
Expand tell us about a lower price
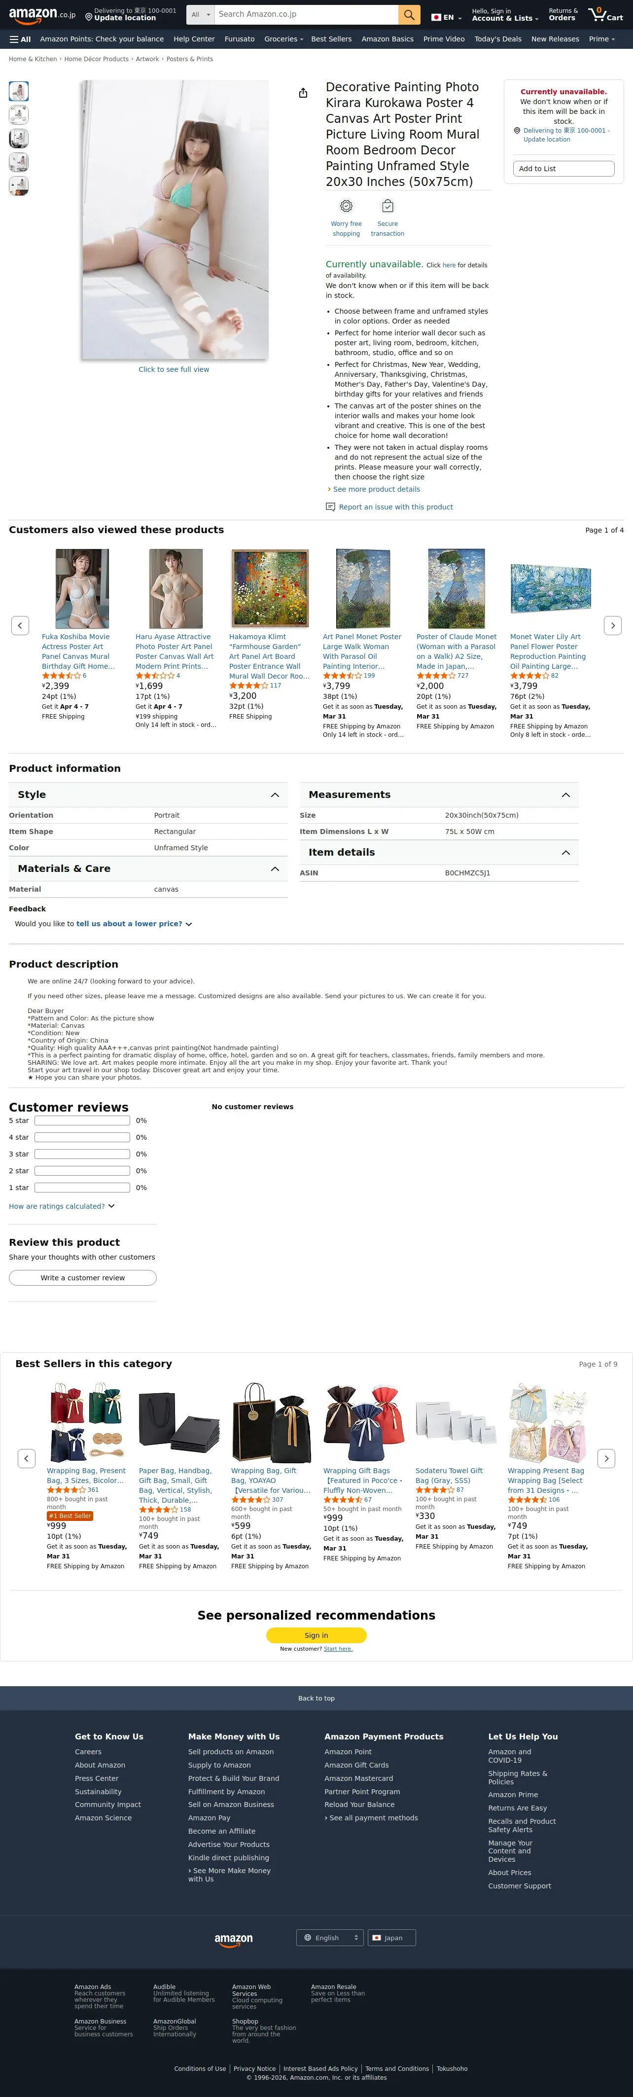(x=134, y=924)
